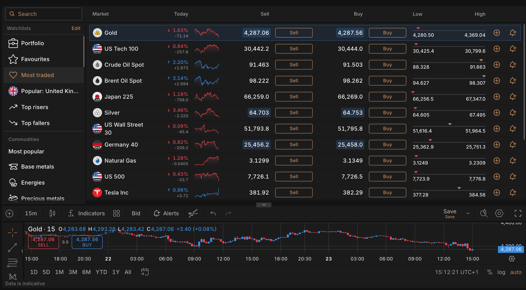Select 5D time range
The height and width of the screenshot is (290, 526).
click(46, 272)
